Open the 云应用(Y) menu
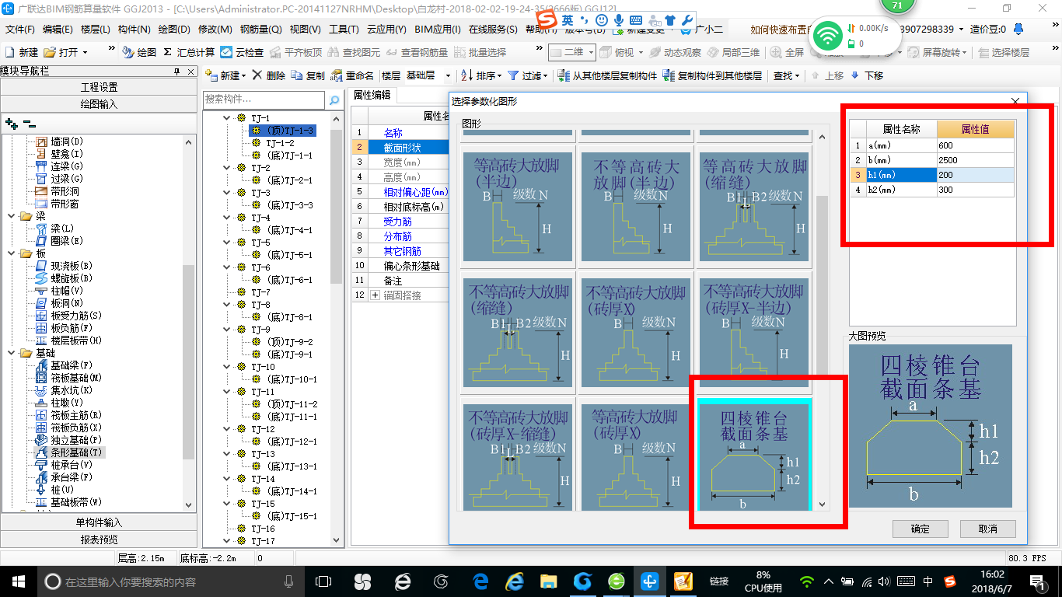 [386, 30]
